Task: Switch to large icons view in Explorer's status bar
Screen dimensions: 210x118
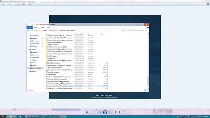Action: coord(147,91)
